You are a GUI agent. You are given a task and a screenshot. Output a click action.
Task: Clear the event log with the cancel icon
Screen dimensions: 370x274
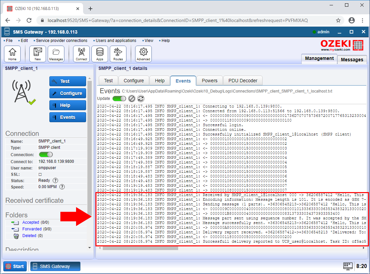coord(131,99)
